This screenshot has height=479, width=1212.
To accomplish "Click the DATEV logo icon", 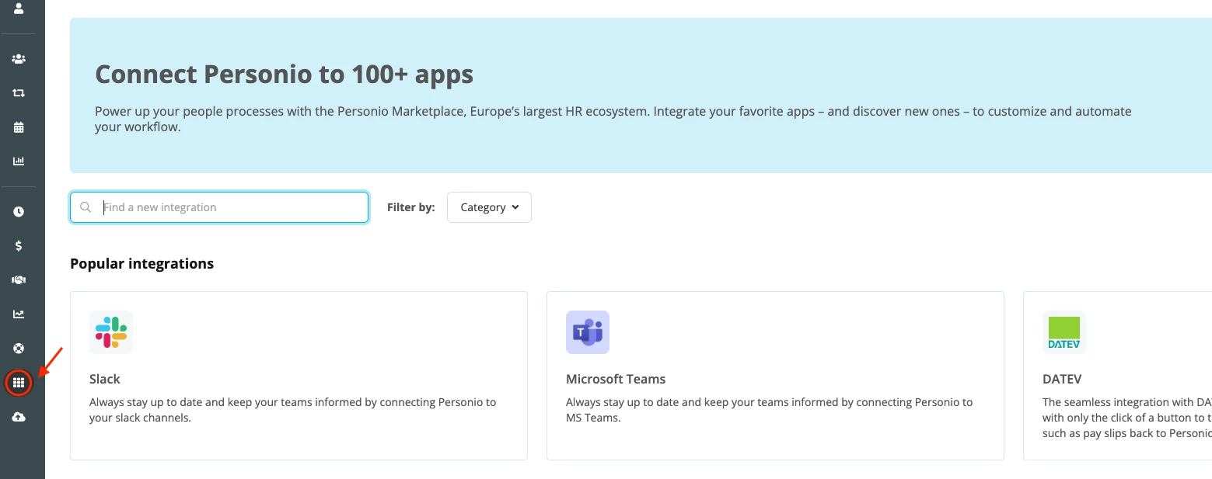I will pyautogui.click(x=1064, y=332).
